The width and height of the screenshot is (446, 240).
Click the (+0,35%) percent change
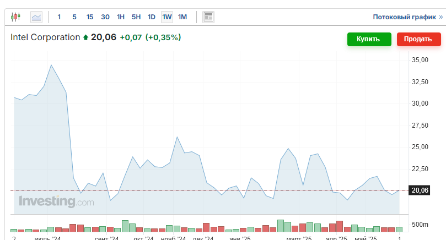click(163, 37)
